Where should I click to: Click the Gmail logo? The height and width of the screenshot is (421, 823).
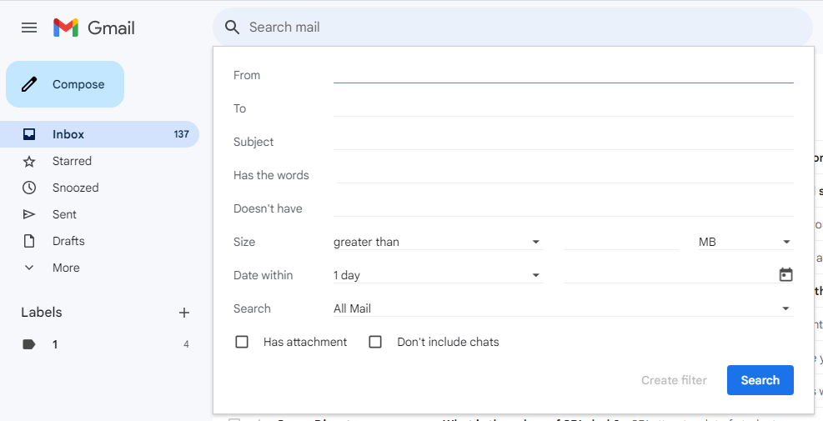[x=93, y=28]
